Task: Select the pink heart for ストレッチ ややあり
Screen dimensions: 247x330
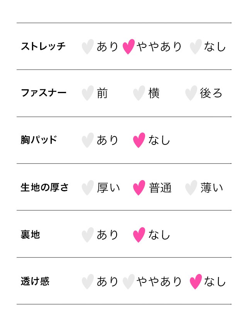Action: click(x=128, y=46)
